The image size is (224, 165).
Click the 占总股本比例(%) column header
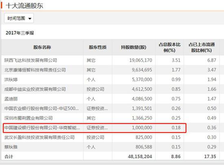point(169,47)
